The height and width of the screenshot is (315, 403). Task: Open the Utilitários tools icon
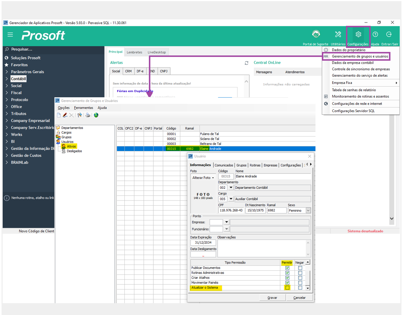[x=338, y=34]
